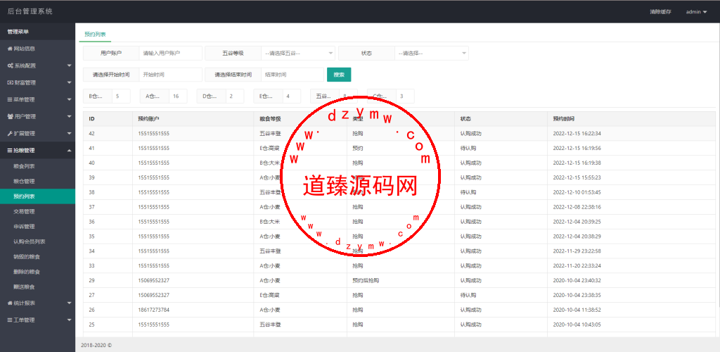Click 预约后抢购 type in row 29

coord(366,281)
